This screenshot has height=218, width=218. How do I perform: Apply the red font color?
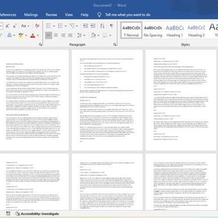[x=33, y=35]
